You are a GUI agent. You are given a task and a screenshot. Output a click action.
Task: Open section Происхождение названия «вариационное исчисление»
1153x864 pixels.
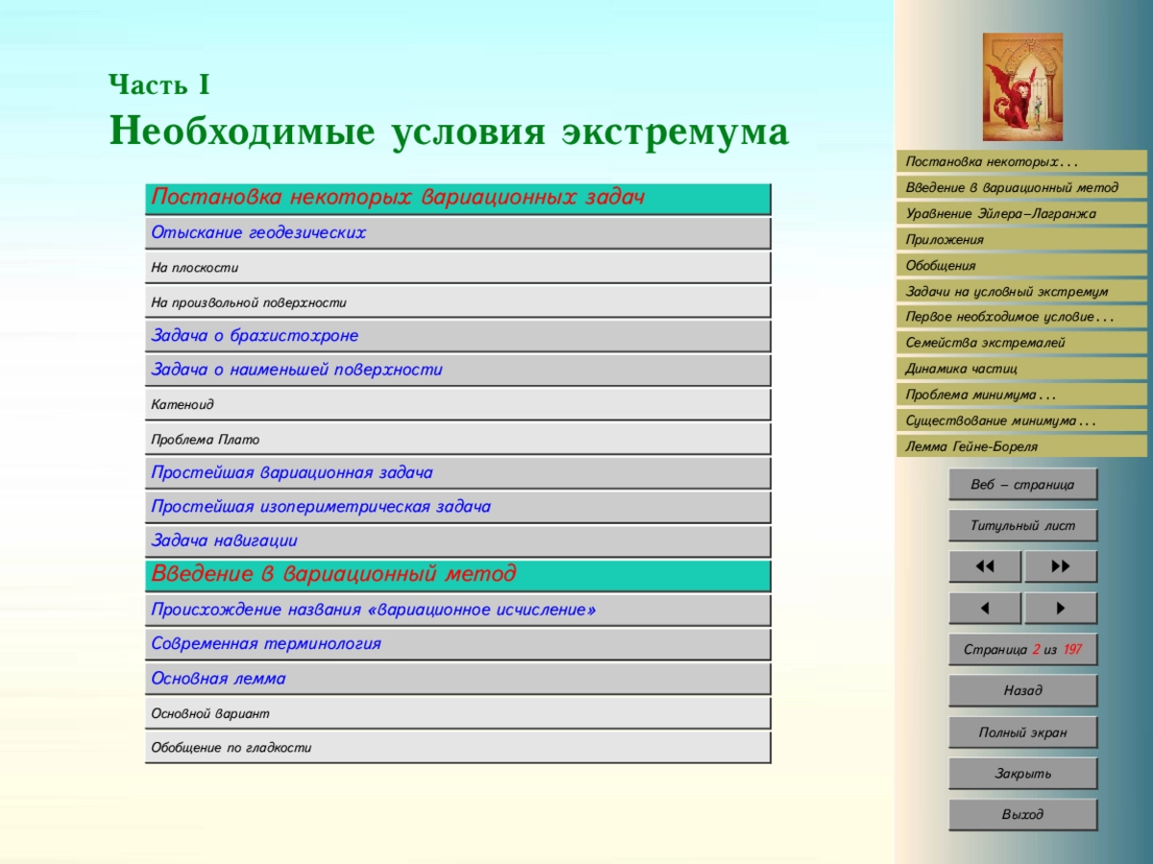pyautogui.click(x=458, y=611)
